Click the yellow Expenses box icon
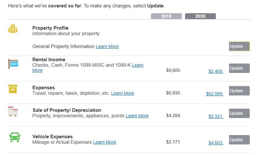The width and height of the screenshot is (257, 155). 13,89
